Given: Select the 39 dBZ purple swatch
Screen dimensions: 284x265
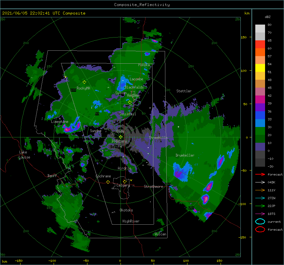Looking at the screenshot, I should pos(260,107).
